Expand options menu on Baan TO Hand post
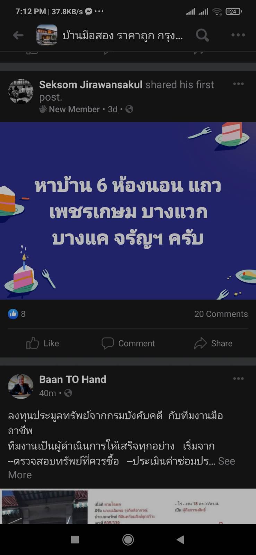This screenshot has width=256, height=555. coord(238,379)
